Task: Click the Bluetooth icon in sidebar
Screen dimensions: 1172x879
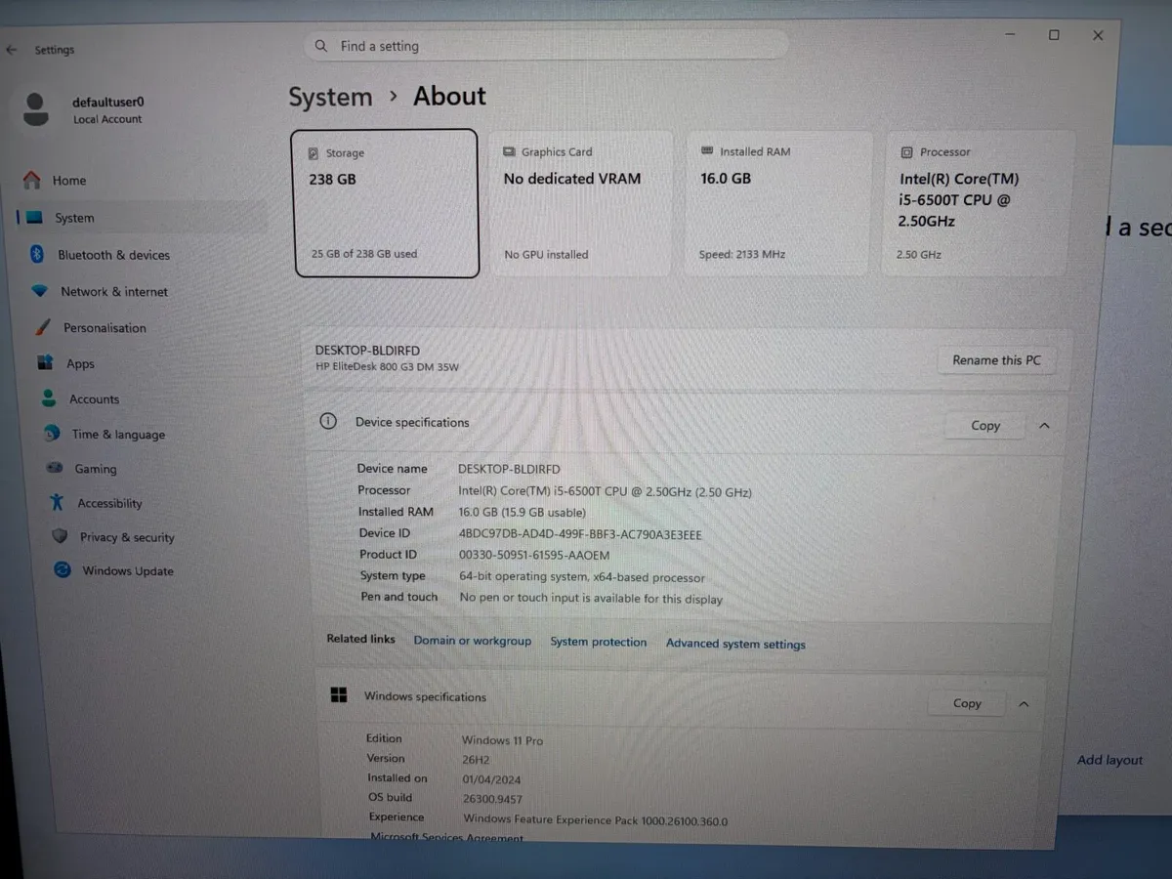Action: point(37,254)
